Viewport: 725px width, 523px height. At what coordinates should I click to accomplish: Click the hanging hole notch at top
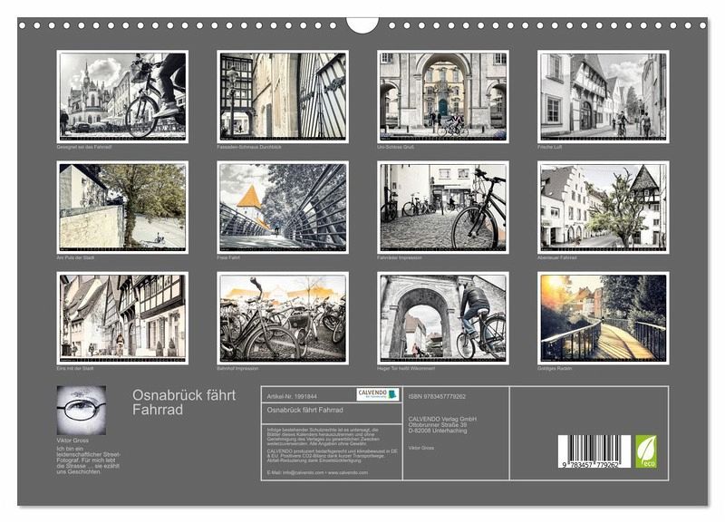coord(362,24)
